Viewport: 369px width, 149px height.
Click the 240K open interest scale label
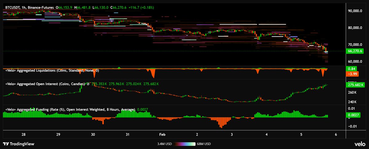352,102
